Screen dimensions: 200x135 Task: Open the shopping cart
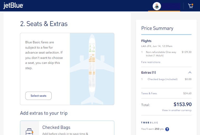click(191, 6)
